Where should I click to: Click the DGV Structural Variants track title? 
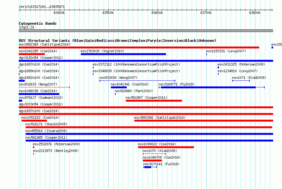coord(118,41)
